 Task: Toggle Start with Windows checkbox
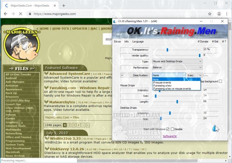point(167,129)
